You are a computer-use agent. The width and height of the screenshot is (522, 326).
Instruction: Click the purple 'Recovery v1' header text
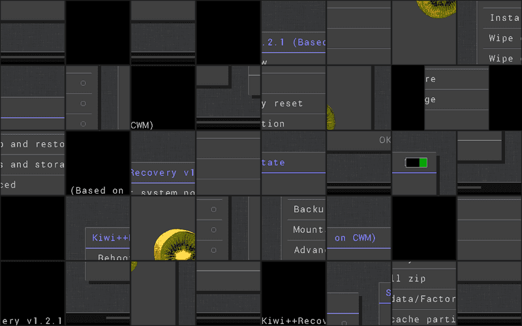(162, 173)
